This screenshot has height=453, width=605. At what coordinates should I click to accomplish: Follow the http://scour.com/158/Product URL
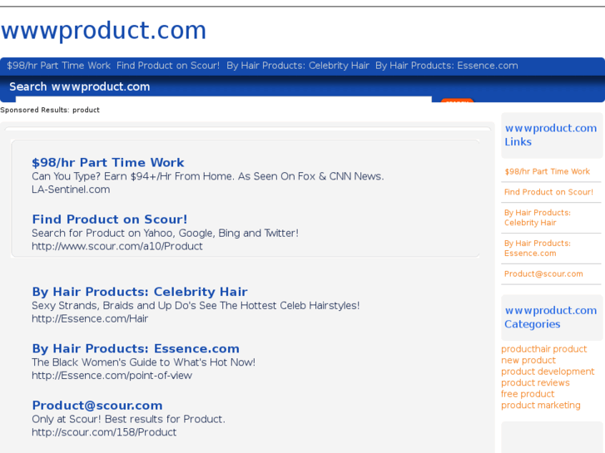click(x=104, y=432)
